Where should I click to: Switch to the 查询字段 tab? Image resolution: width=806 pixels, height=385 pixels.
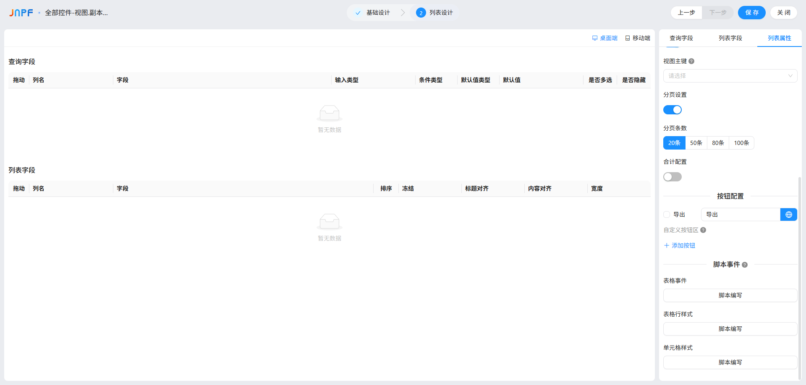pyautogui.click(x=681, y=38)
